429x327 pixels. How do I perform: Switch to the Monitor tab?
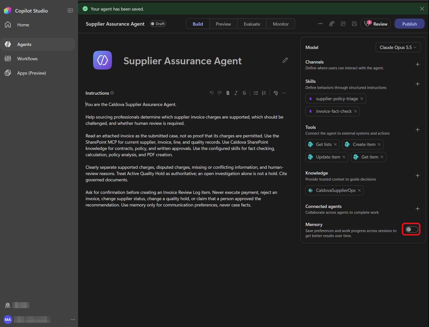click(281, 24)
